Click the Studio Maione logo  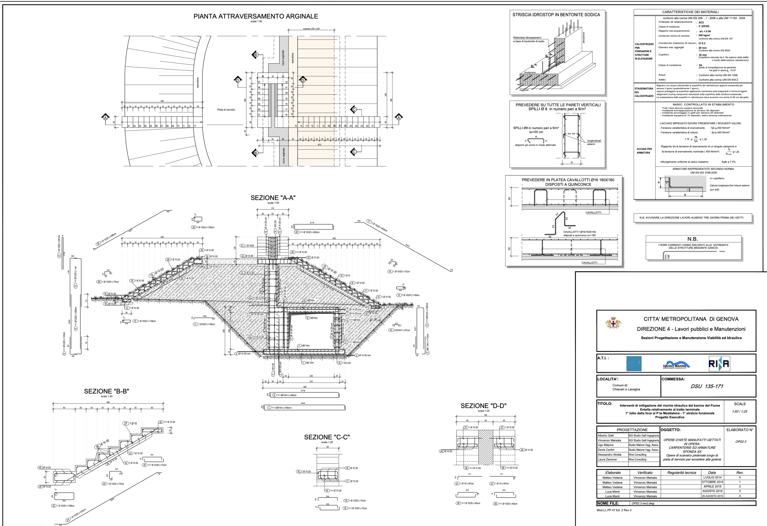[676, 365]
